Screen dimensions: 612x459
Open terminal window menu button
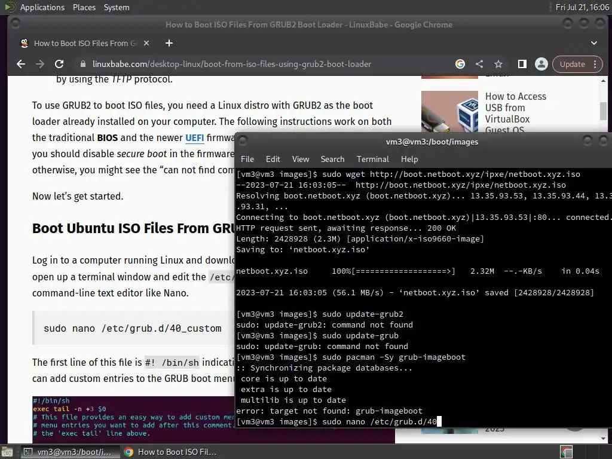pyautogui.click(x=243, y=140)
